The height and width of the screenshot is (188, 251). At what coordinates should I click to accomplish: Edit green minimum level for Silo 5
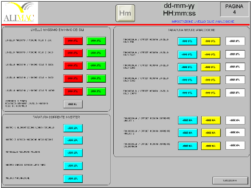point(96,91)
